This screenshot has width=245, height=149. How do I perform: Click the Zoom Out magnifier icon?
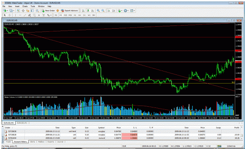pyautogui.click(x=103, y=11)
